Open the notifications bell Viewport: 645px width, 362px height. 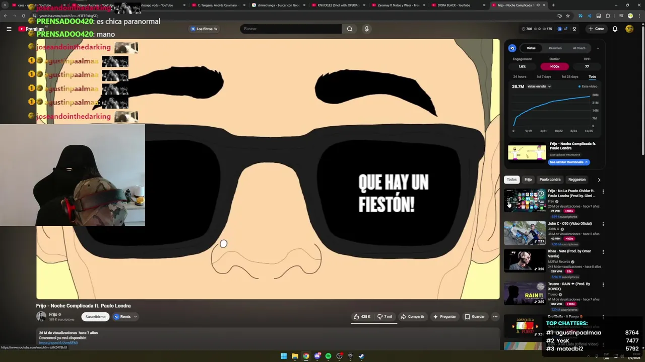click(x=615, y=29)
